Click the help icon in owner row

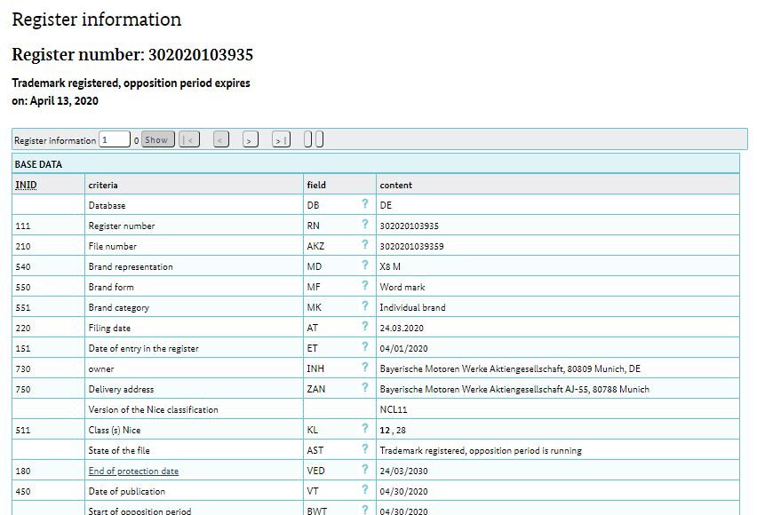click(364, 368)
